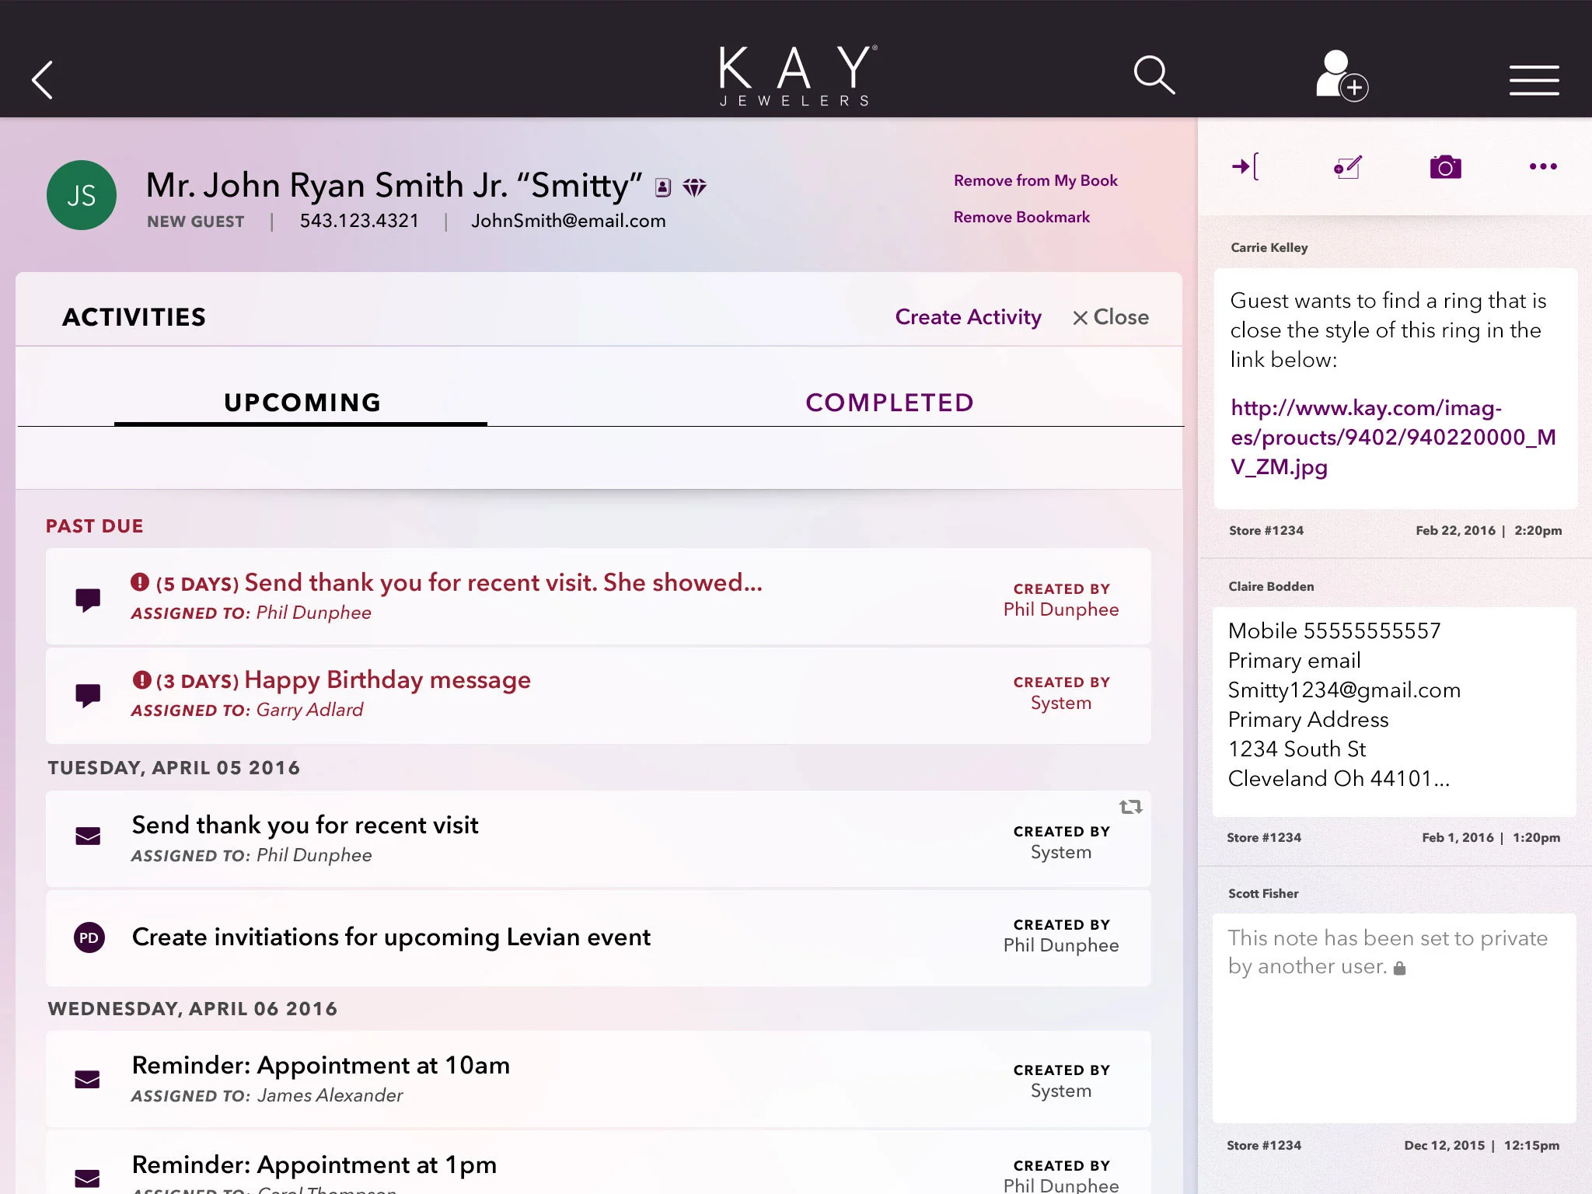This screenshot has width=1592, height=1194.
Task: Tap the add new guest icon
Action: tap(1341, 75)
